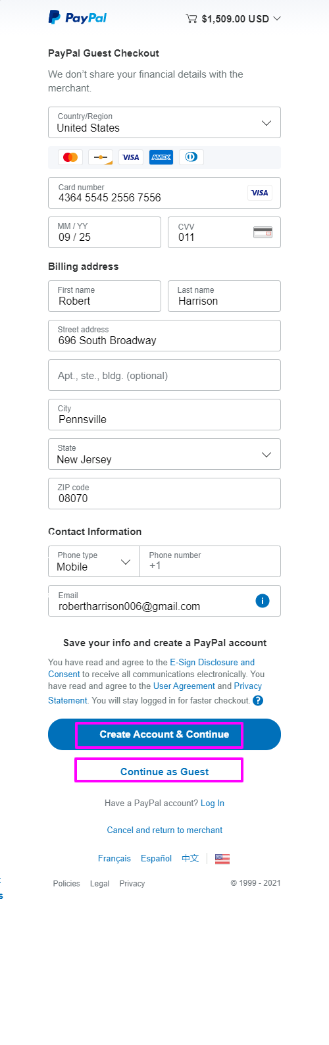Open the Phone type Mobile dropdown
Image resolution: width=329 pixels, height=1045 pixels.
(x=94, y=561)
